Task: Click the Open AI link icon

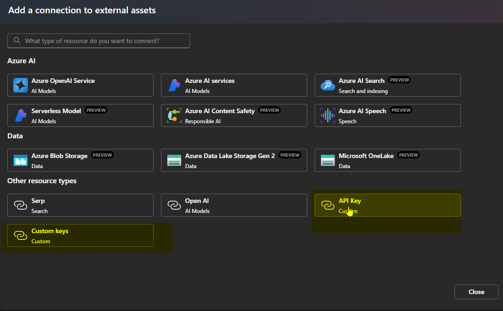Action: pos(174,205)
